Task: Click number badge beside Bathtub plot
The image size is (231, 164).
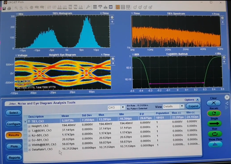Action: click(224, 57)
